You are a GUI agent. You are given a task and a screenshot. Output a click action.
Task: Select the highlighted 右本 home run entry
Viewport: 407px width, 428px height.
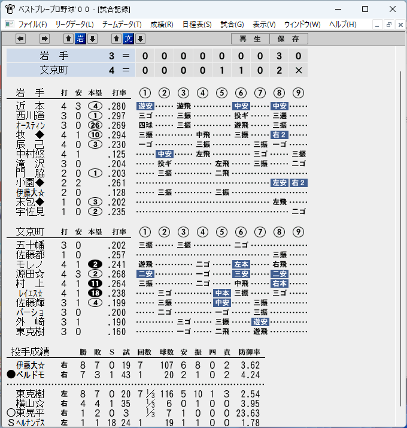(280, 284)
